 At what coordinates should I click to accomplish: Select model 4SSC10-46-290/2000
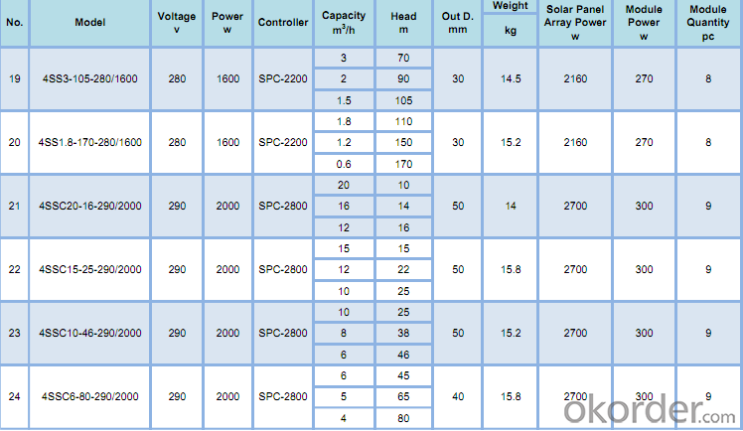pyautogui.click(x=90, y=333)
